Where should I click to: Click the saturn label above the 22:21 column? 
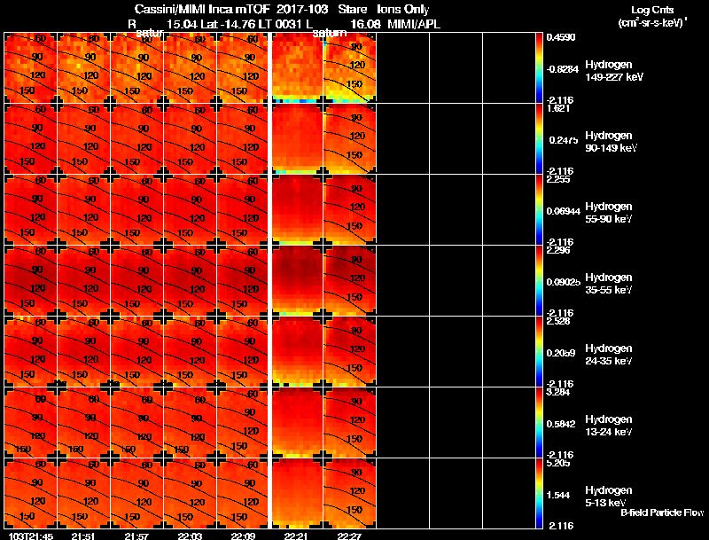coord(330,33)
